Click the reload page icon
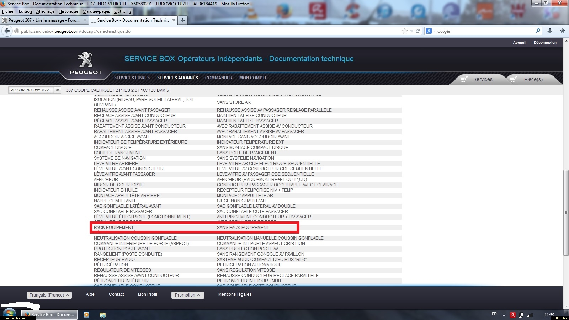Viewport: 569px width, 320px height. (x=418, y=31)
